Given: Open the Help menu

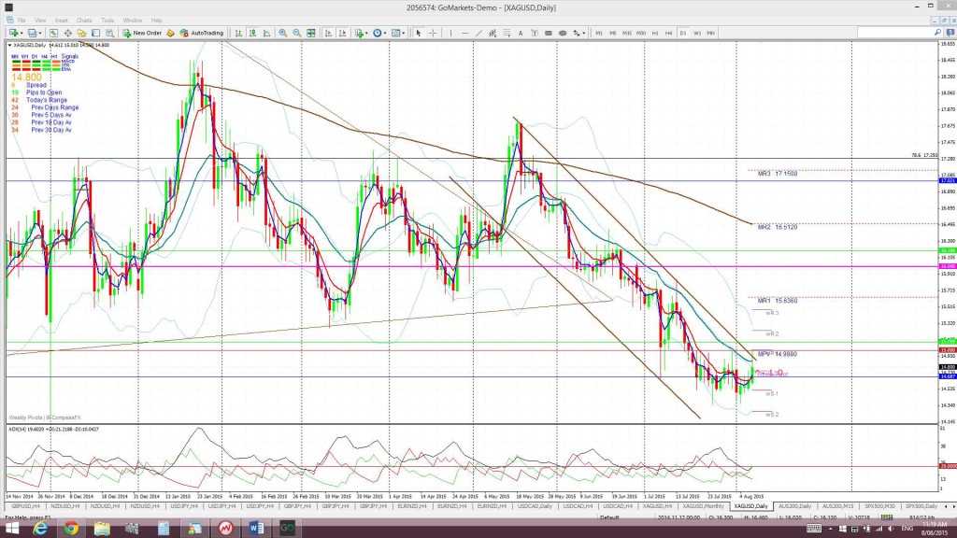Looking at the screenshot, I should pyautogui.click(x=157, y=21).
